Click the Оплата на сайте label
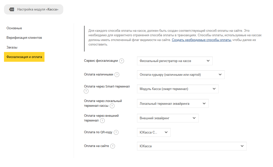Viewport: 273px width, 167px height. click(x=96, y=146)
